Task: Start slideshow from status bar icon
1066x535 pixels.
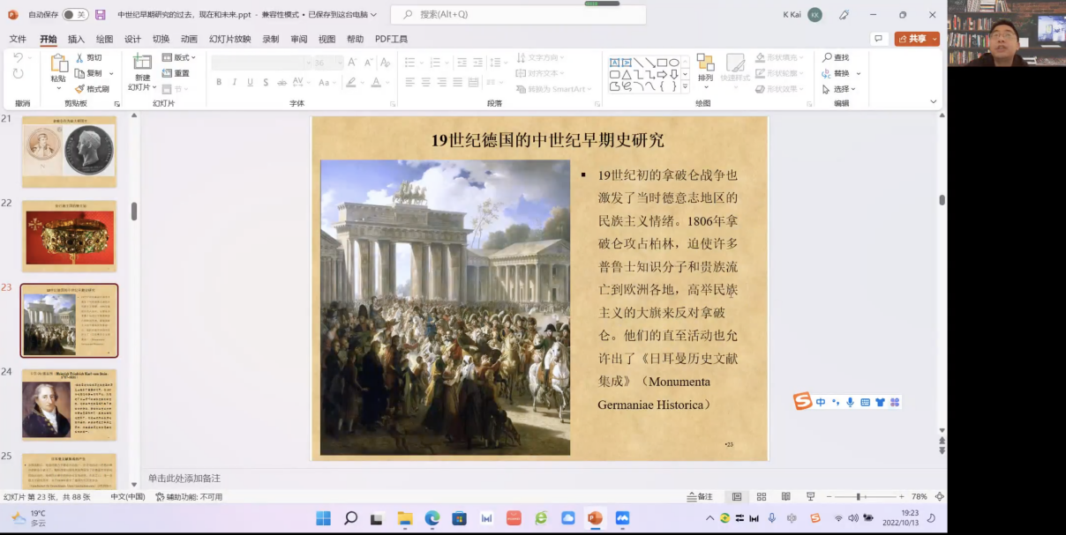Action: click(x=810, y=497)
